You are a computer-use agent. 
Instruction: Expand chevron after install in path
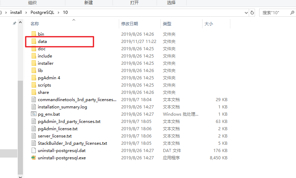pos(26,12)
